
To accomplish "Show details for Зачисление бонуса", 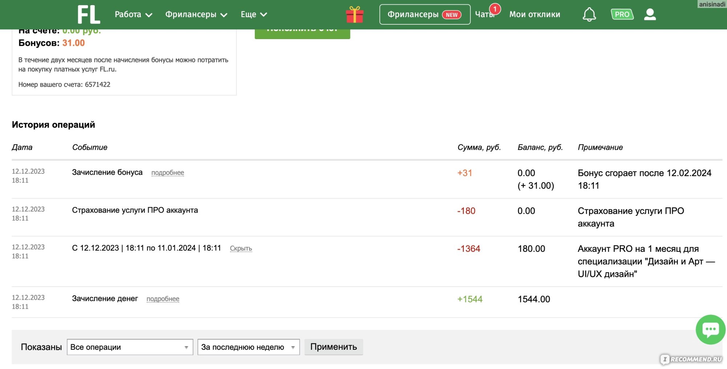I will (x=168, y=173).
